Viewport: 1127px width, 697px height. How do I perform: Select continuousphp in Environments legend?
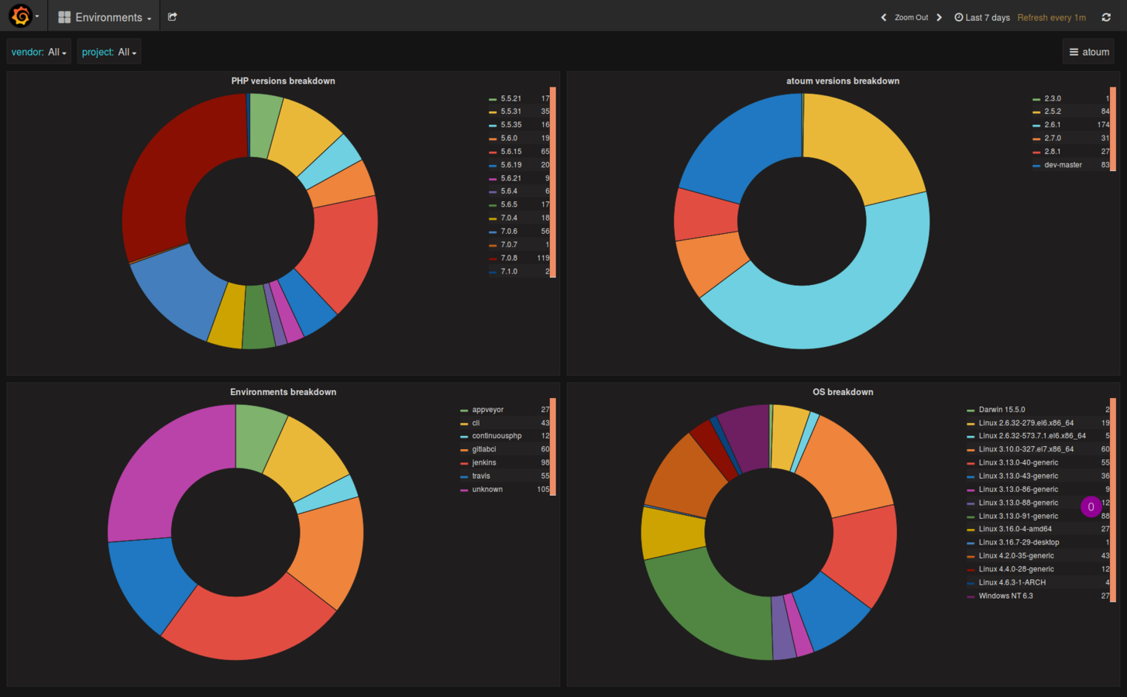coord(496,436)
